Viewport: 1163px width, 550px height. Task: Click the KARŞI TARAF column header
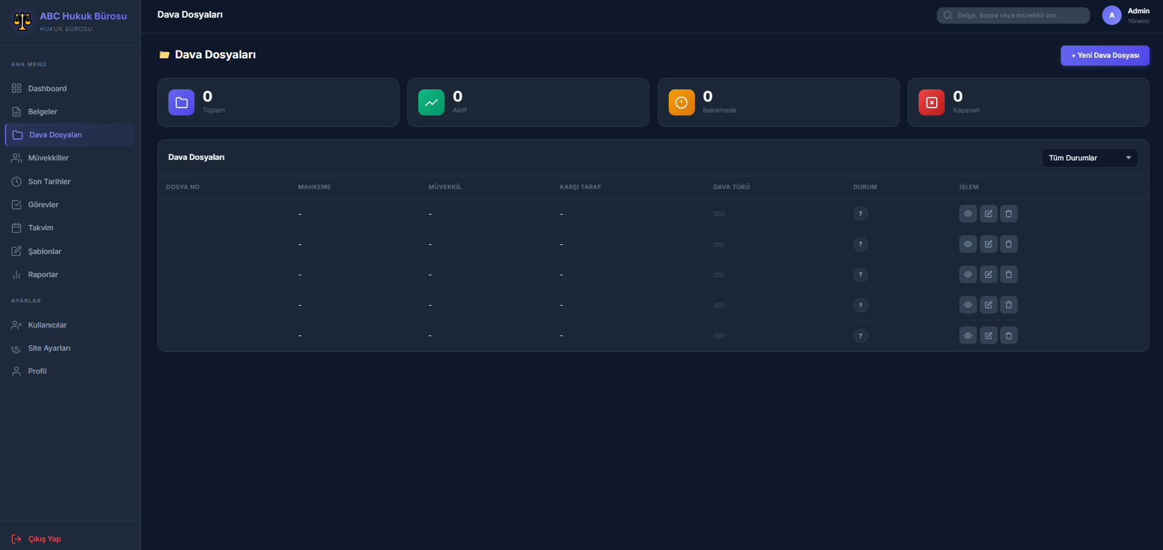point(581,187)
